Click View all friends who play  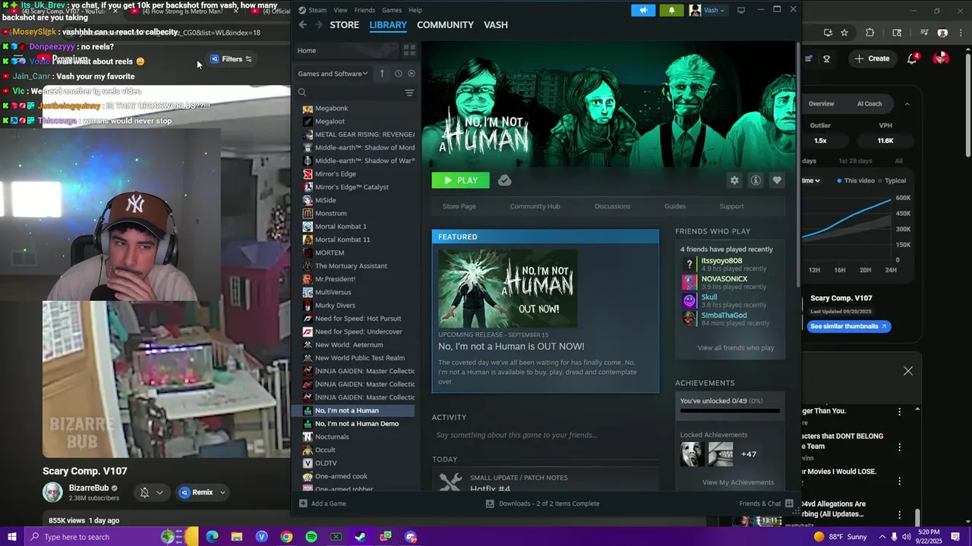click(736, 348)
